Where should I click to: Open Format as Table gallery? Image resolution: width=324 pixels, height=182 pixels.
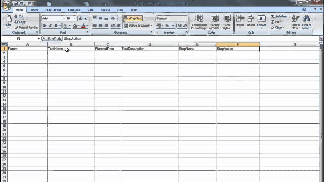point(215,22)
